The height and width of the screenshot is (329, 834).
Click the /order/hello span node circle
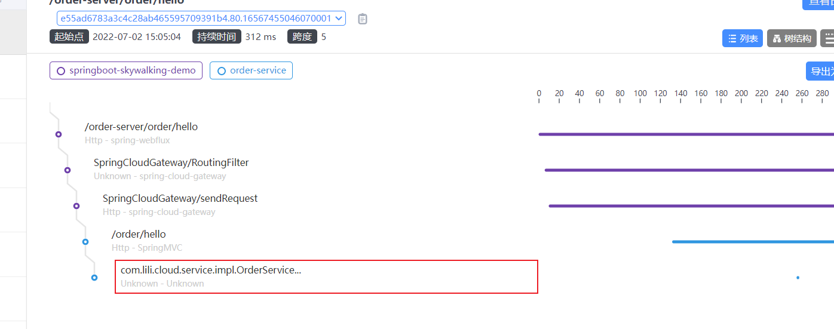click(85, 242)
